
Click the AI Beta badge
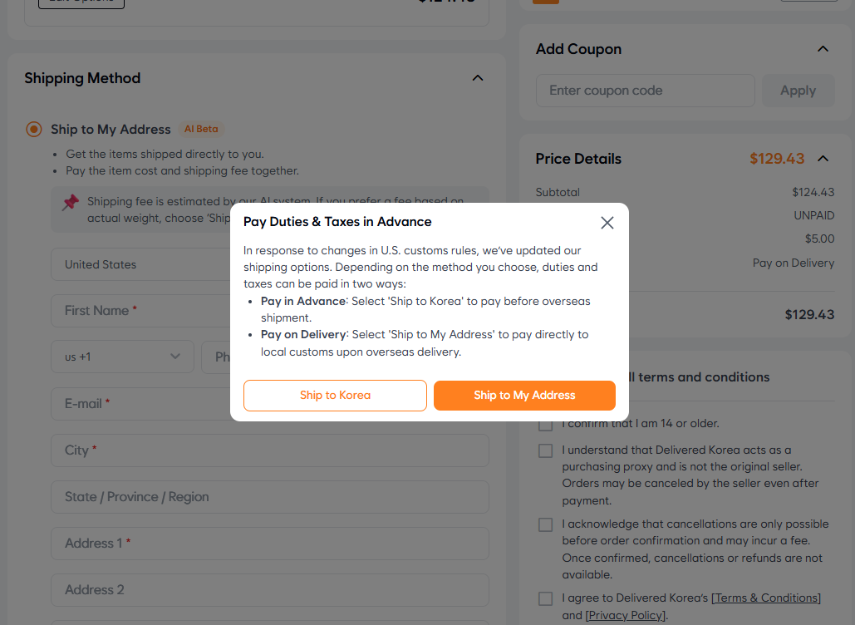pos(201,130)
